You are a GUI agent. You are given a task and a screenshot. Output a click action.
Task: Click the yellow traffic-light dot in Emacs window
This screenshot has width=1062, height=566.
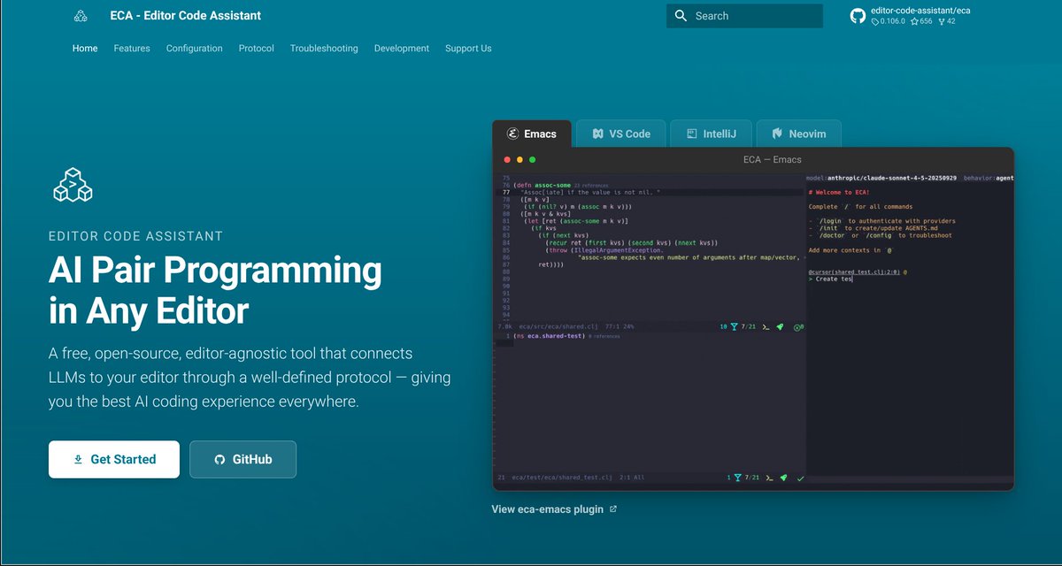(519, 160)
